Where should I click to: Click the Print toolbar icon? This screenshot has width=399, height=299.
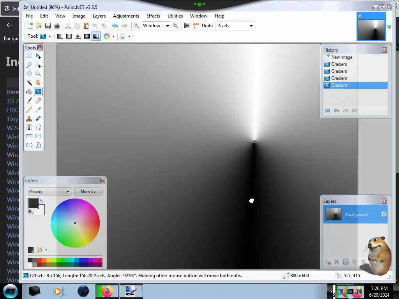tap(57, 25)
